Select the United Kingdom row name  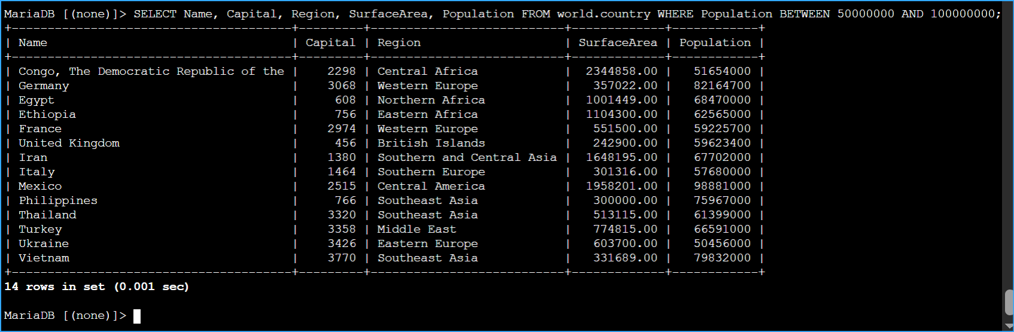tap(69, 143)
